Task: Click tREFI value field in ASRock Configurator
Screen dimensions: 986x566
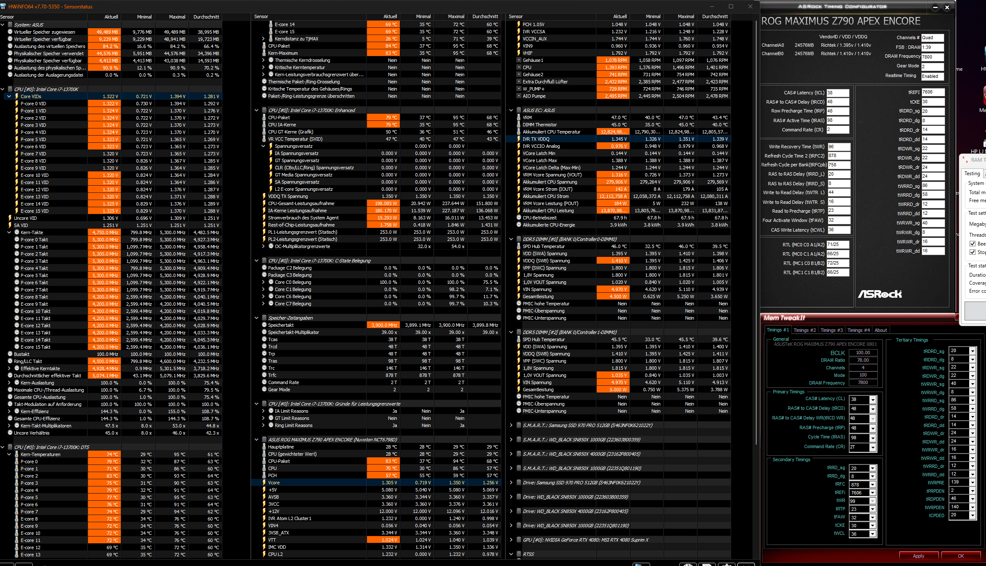Action: click(x=933, y=92)
